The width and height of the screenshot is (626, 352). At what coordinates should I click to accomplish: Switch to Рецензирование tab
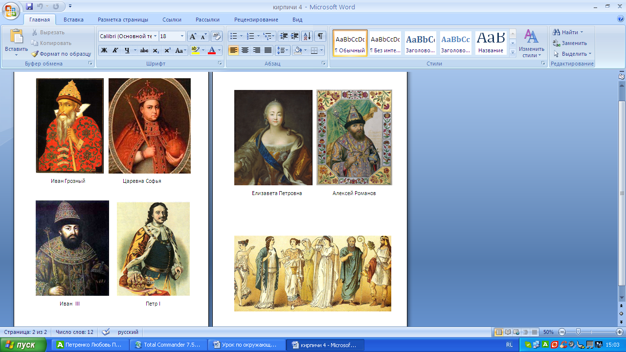(x=256, y=20)
